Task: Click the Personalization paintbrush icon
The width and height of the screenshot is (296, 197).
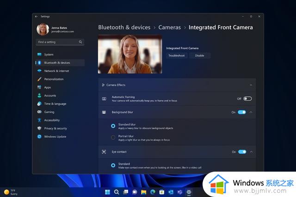Action: click(x=39, y=79)
